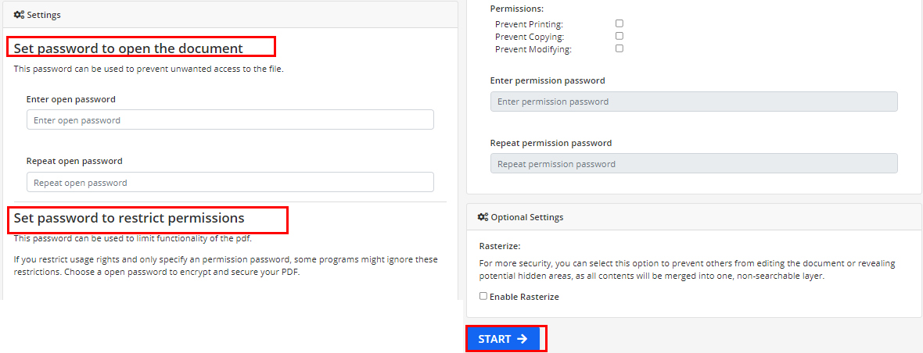
Task: Click the 'Set password to restrict permissions' heading
Action: coord(129,218)
